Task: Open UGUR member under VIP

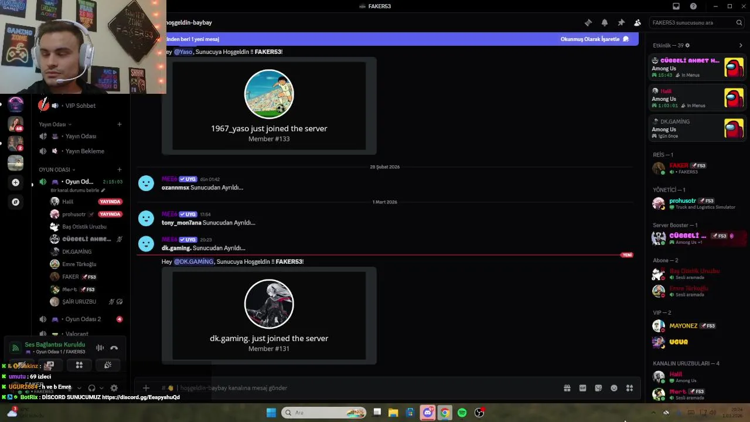Action: pyautogui.click(x=697, y=342)
